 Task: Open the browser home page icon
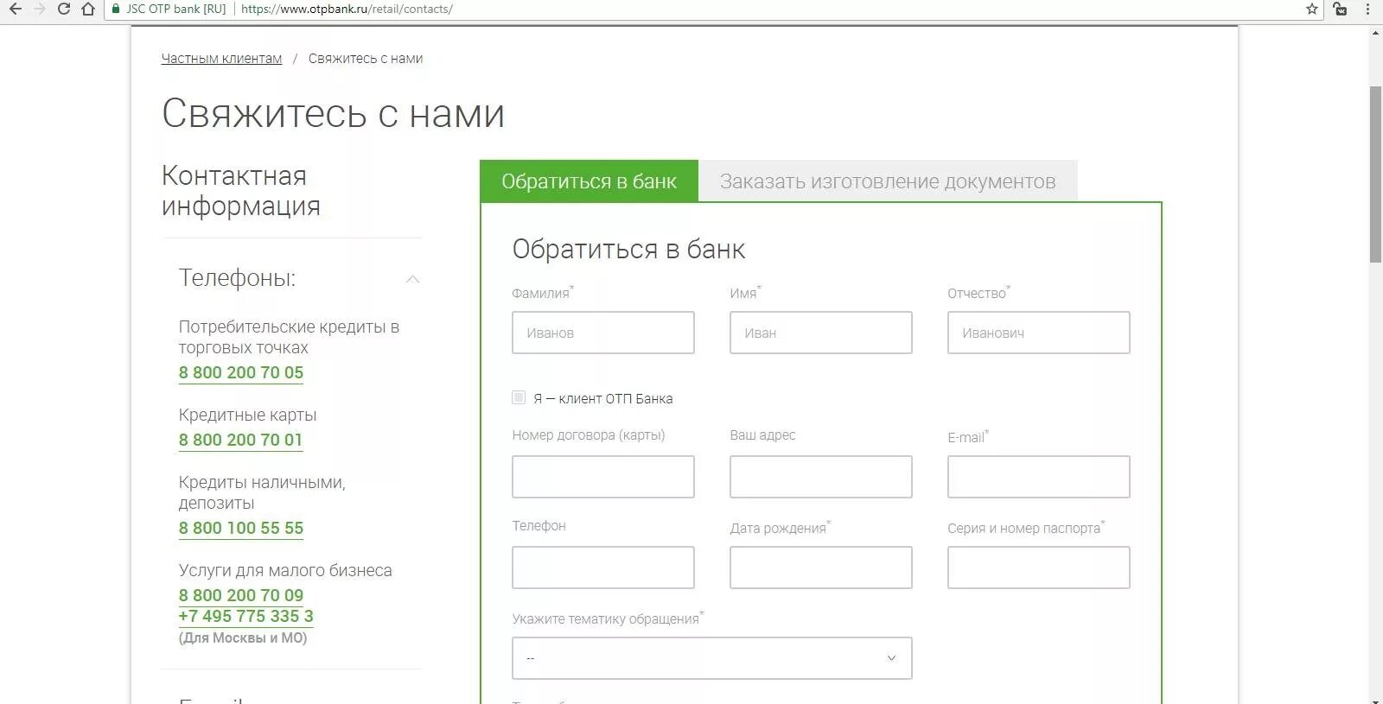coord(88,9)
